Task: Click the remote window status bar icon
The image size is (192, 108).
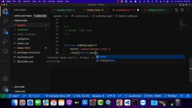Action: [x=4, y=96]
